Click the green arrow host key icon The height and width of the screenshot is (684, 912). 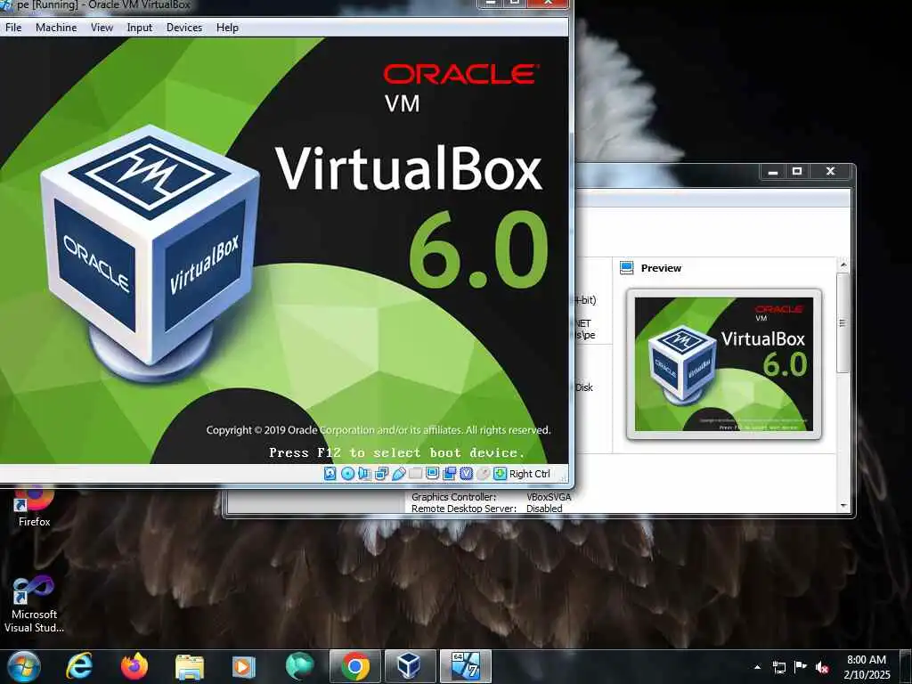[500, 474]
